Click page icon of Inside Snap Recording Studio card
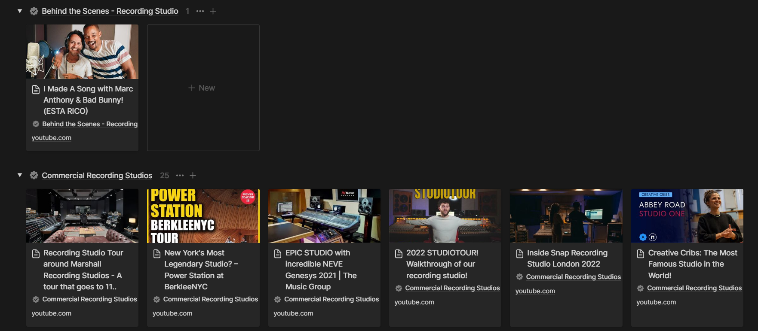The image size is (758, 331). 520,254
